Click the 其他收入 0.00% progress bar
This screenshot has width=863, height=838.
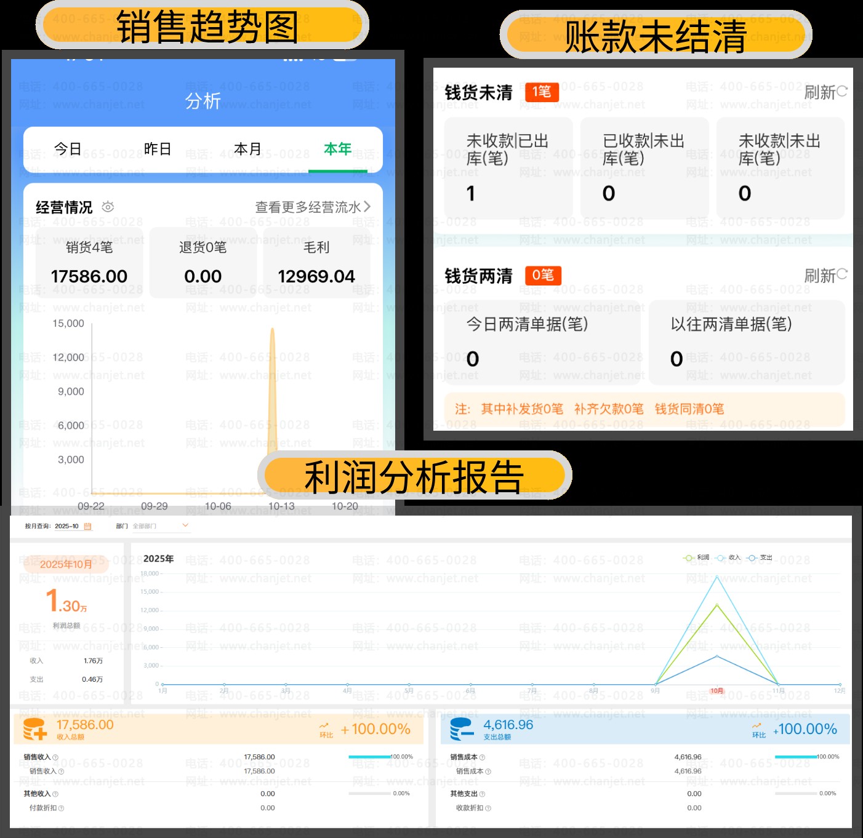370,794
